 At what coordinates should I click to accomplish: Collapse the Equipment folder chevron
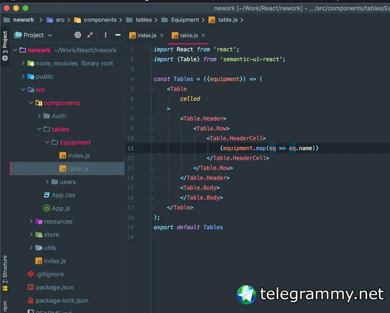tap(47, 142)
